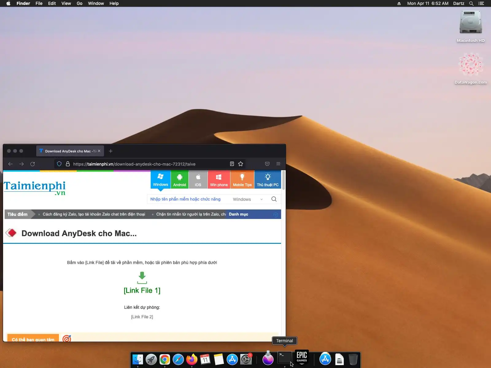Close the Download AnyDesk cho Mac tab
491x368 pixels.
[x=99, y=151]
